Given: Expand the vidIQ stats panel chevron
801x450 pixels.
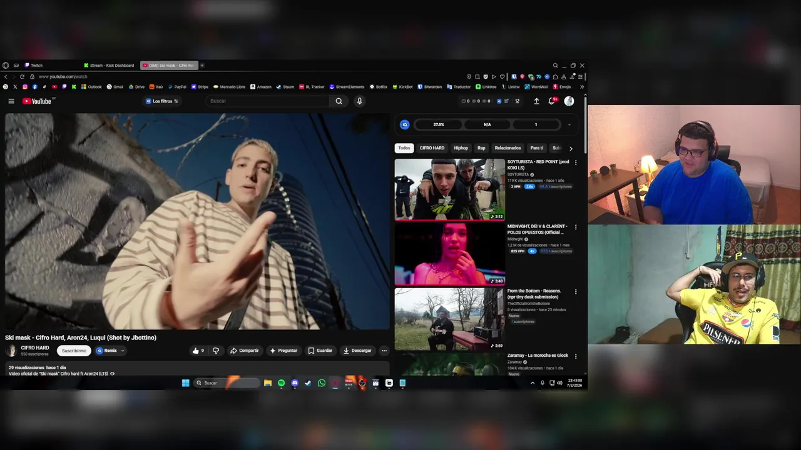Looking at the screenshot, I should coord(569,124).
